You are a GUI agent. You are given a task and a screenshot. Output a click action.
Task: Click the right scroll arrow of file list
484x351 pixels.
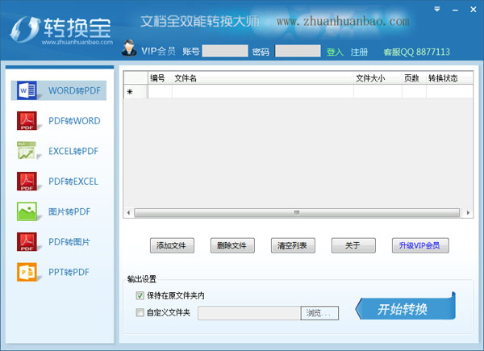[x=468, y=213]
